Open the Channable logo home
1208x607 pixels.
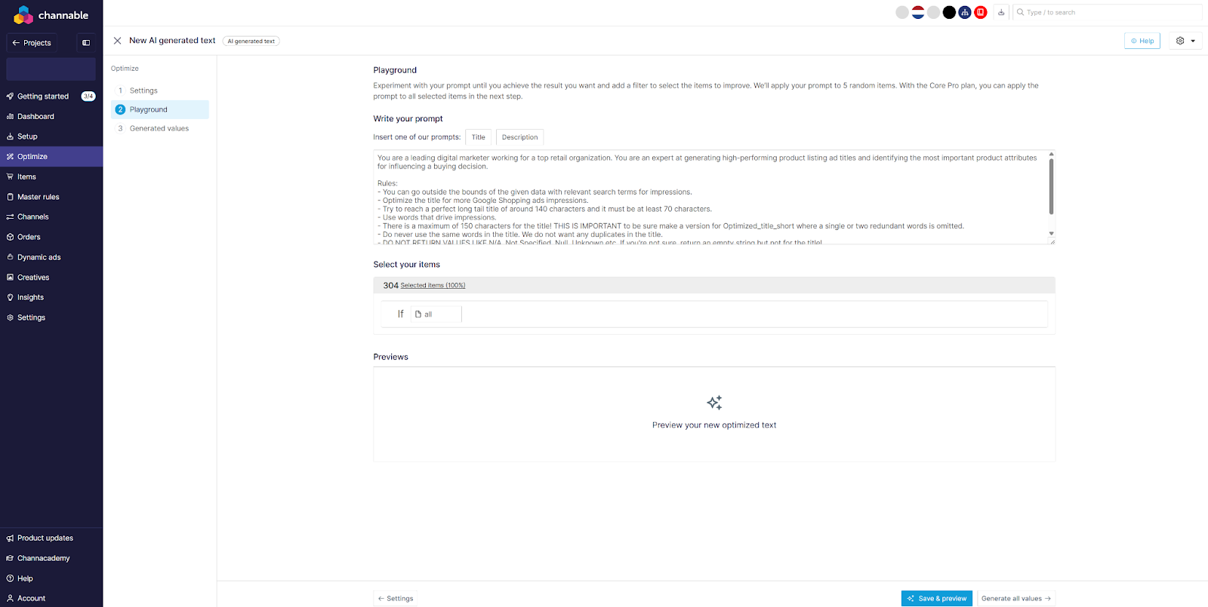coord(51,15)
